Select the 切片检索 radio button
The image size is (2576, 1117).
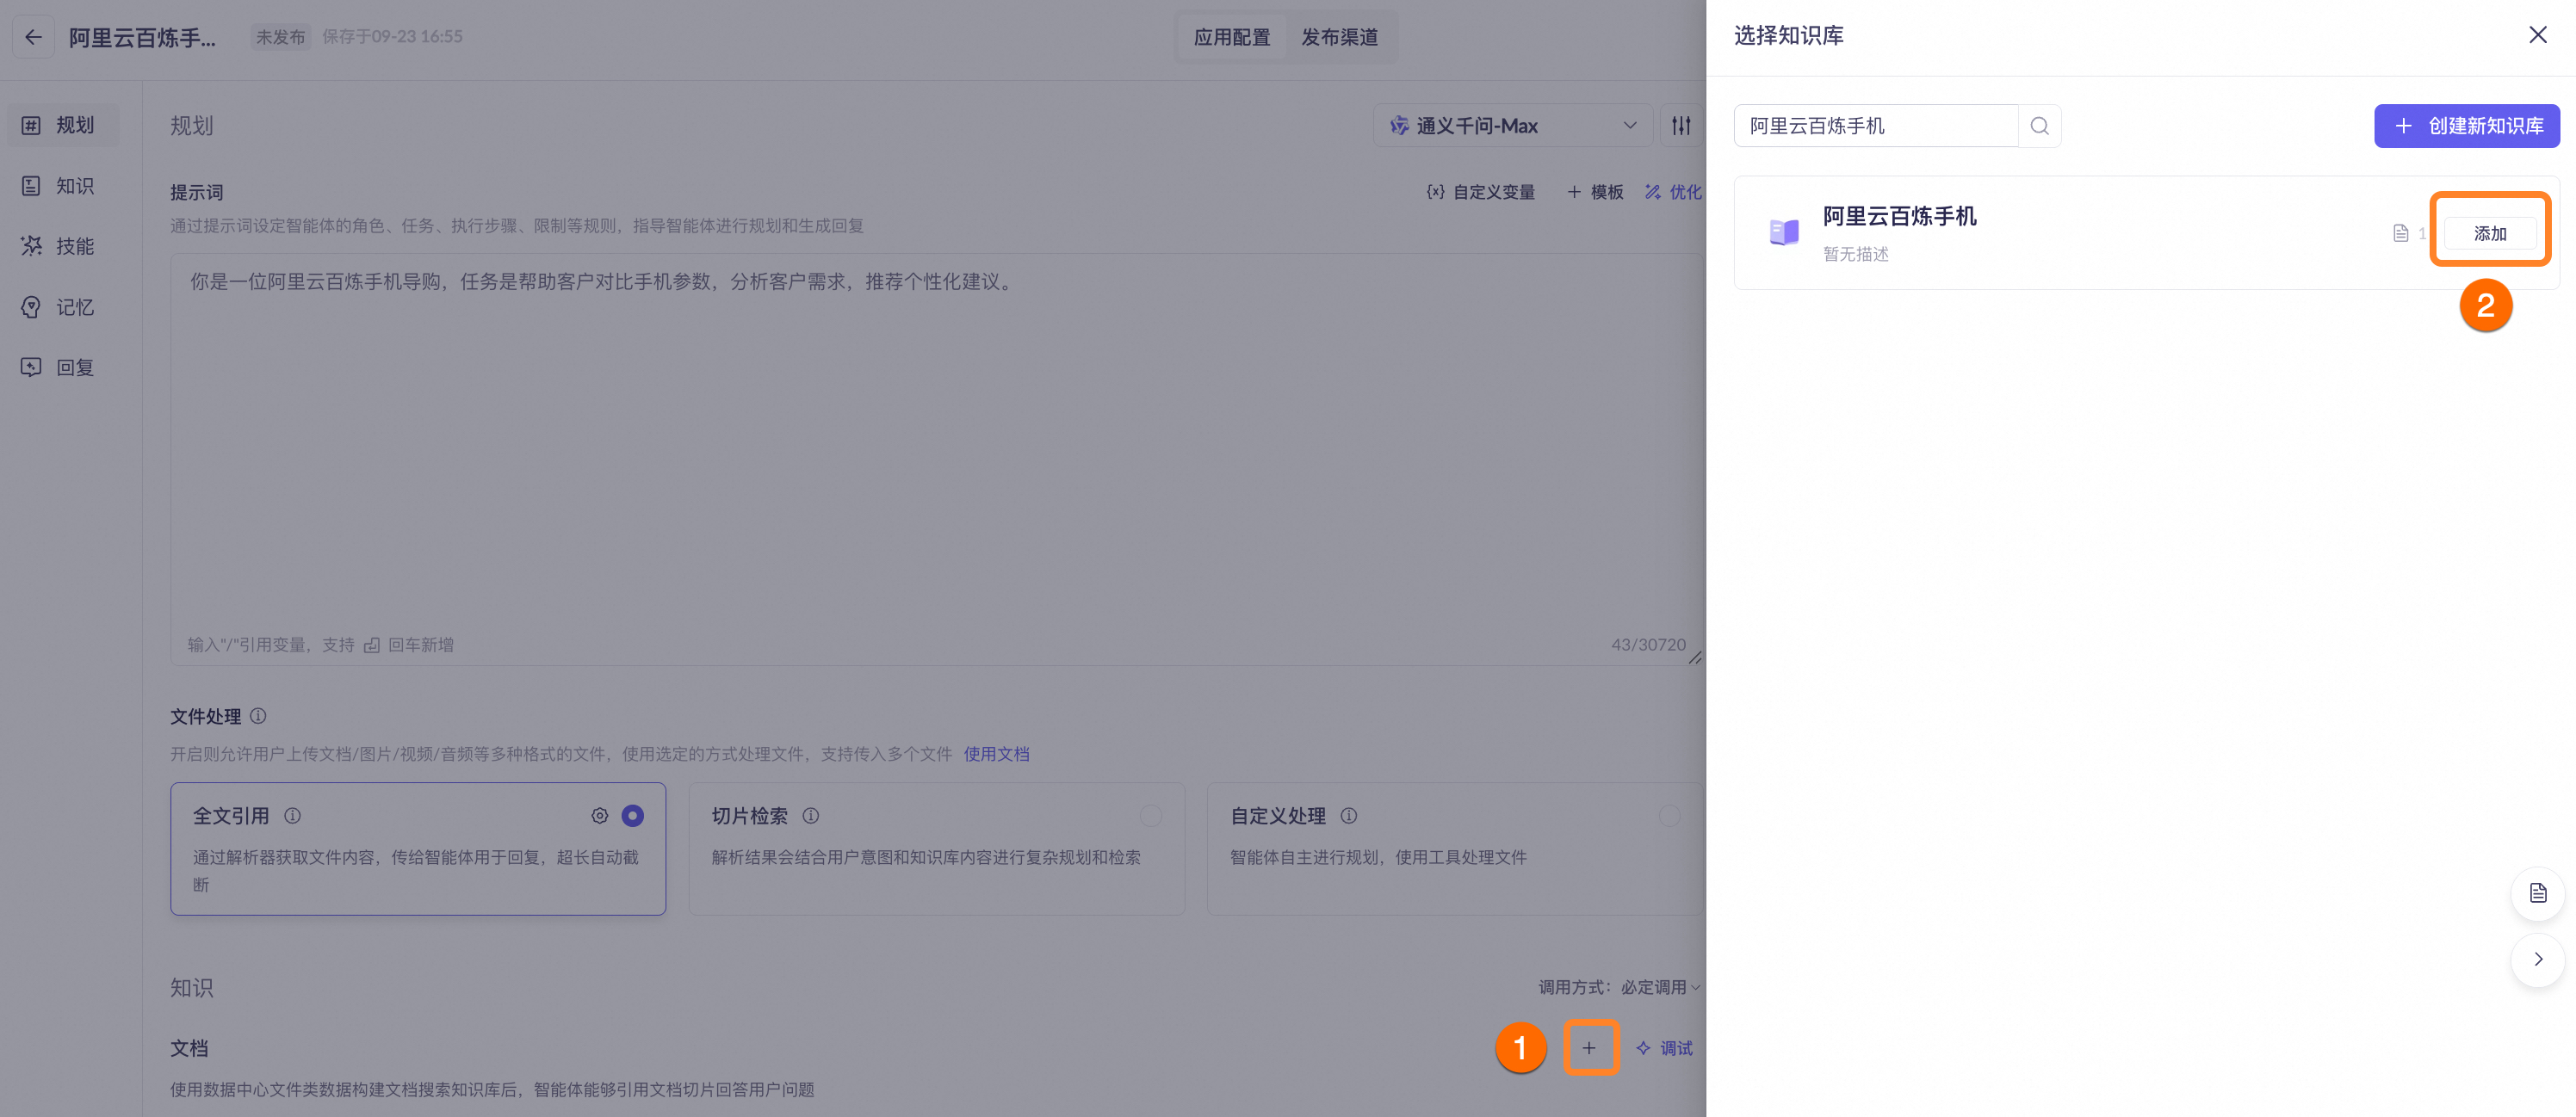(1151, 817)
